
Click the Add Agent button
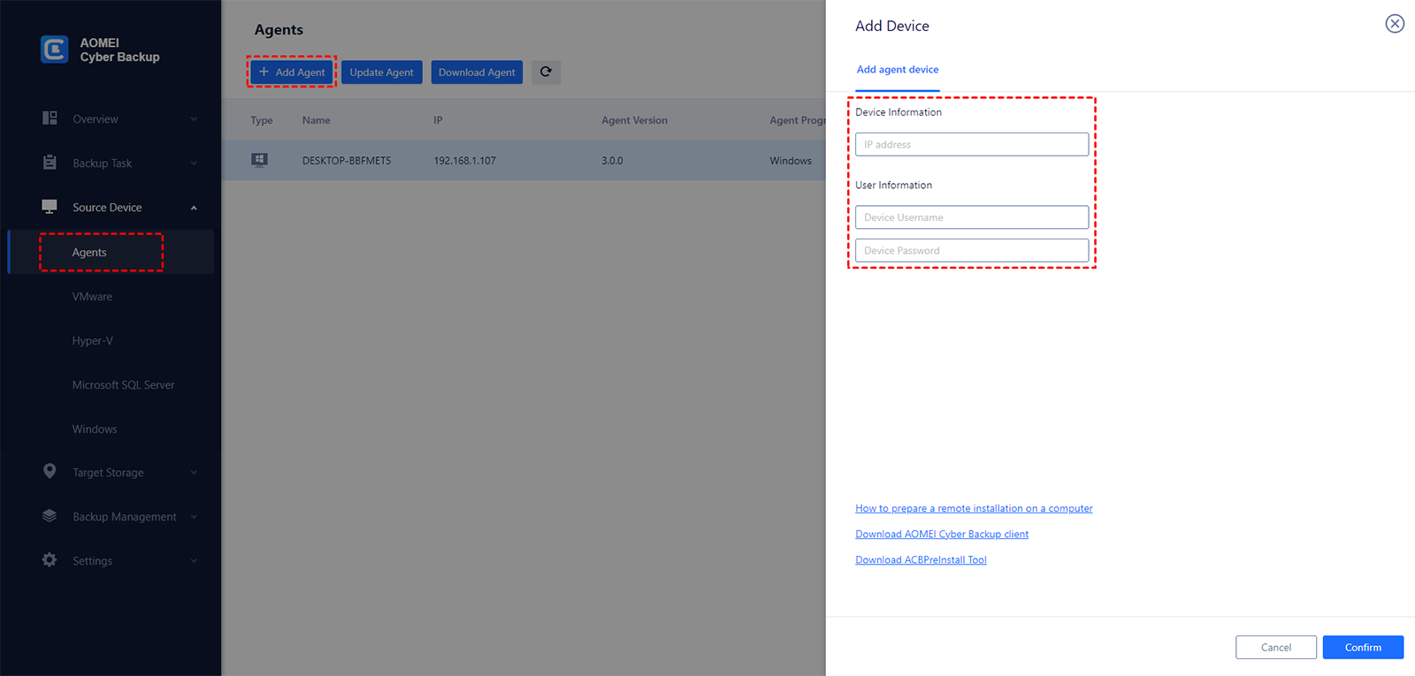click(x=292, y=72)
